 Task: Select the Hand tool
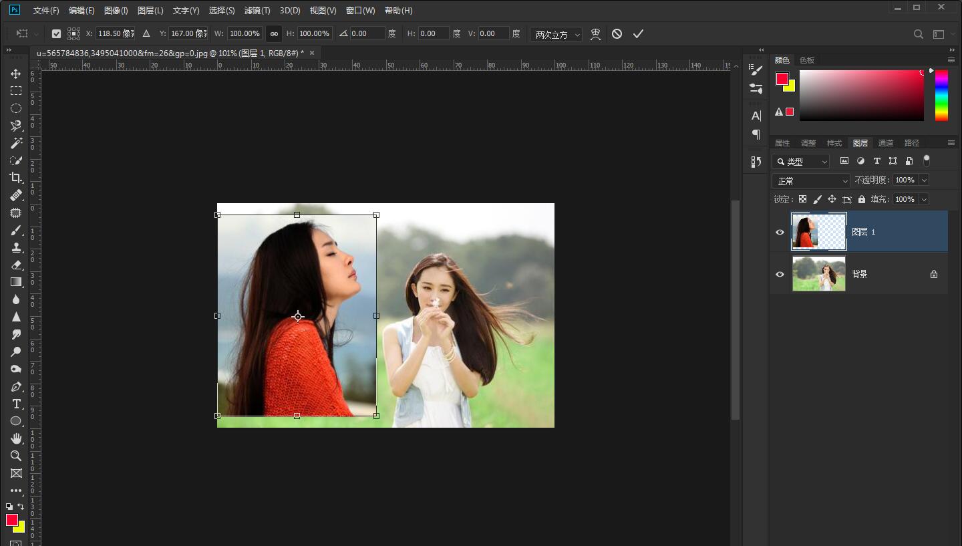click(16, 438)
